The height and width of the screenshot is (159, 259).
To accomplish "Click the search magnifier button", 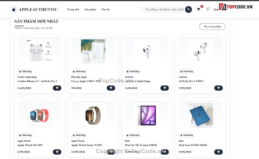I will [188, 10].
